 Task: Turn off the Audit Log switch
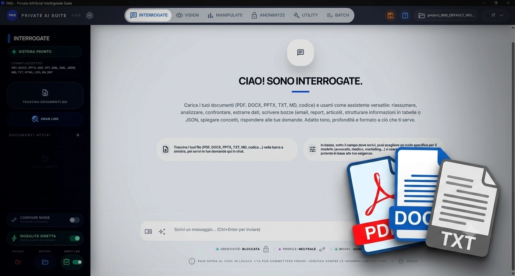(77, 262)
